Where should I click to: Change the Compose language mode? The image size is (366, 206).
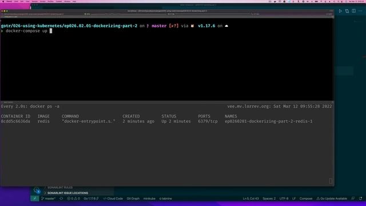306,199
